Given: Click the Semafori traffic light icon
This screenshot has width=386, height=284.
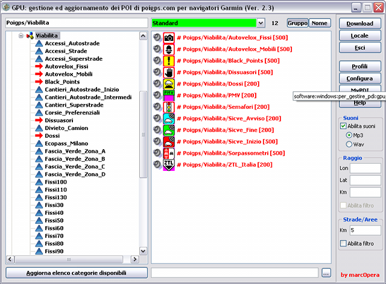Looking at the screenshot, I should [x=169, y=107].
